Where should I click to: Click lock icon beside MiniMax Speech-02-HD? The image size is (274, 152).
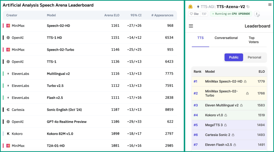click(x=245, y=82)
